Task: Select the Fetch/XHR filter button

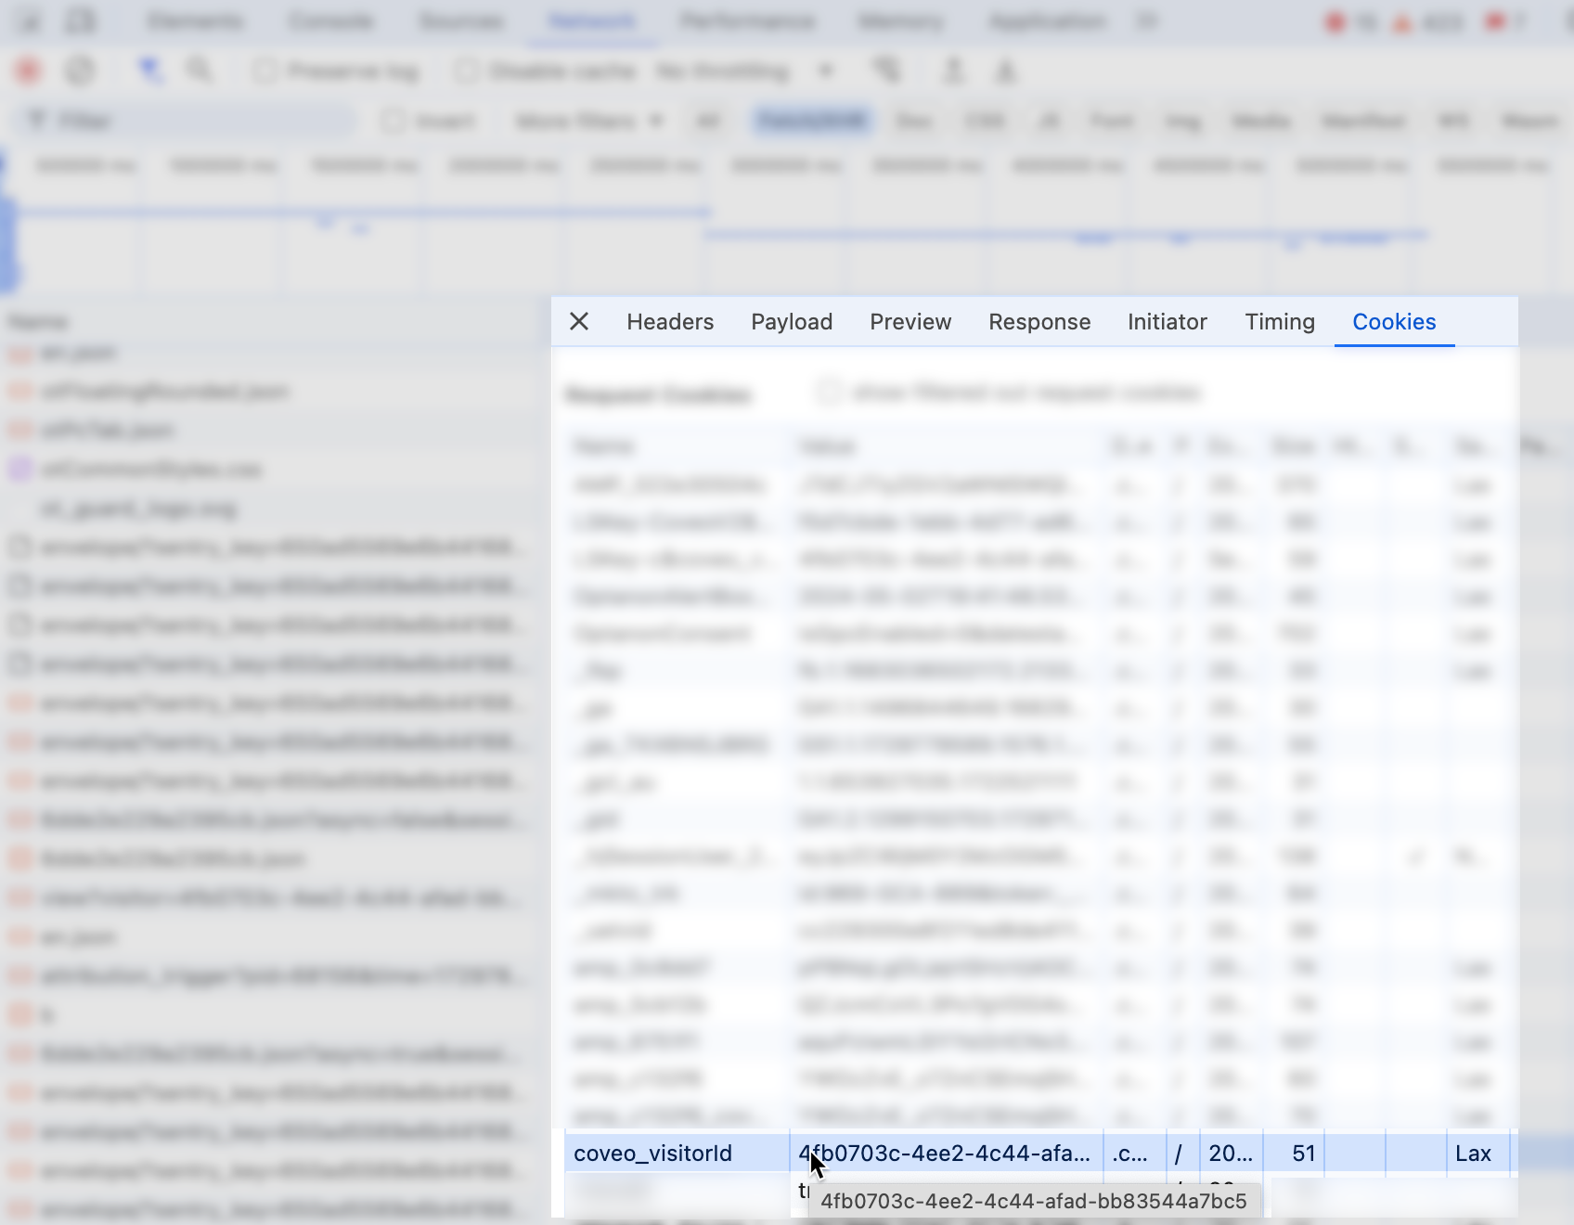Action: click(811, 121)
